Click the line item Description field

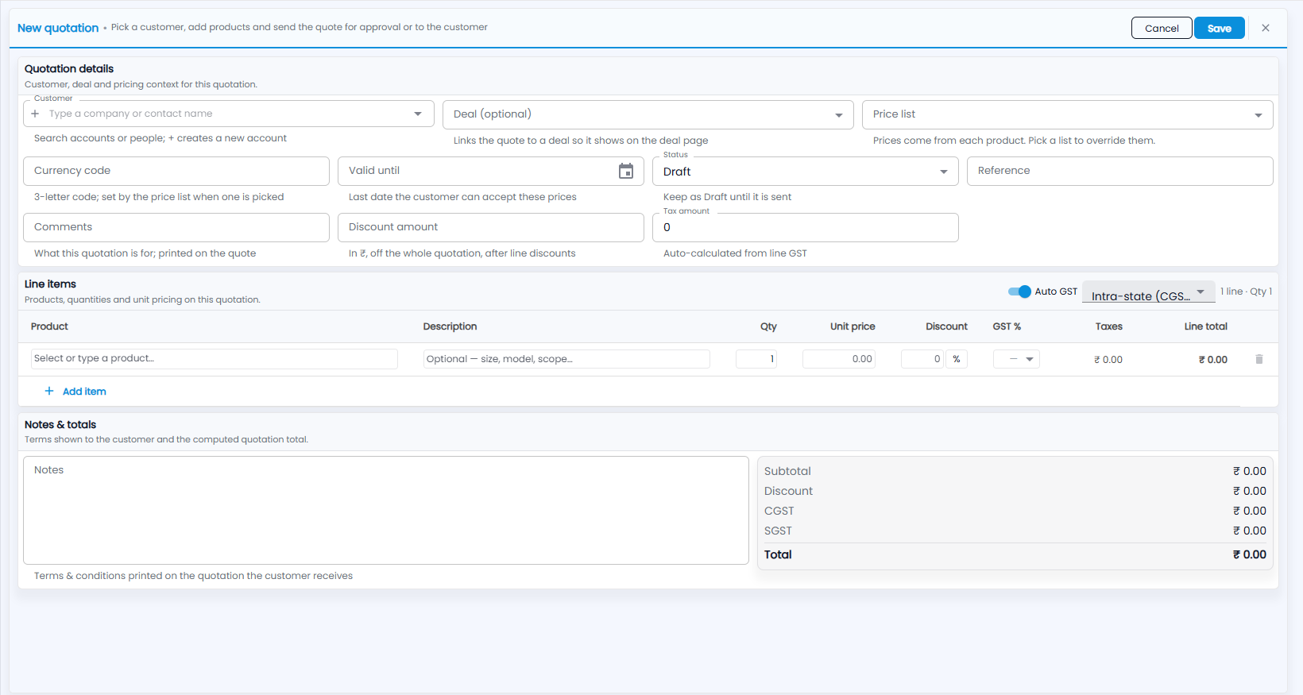point(566,359)
